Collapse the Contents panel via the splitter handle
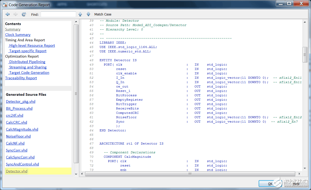Viewport: 311px width, 190px height. (x=76, y=93)
